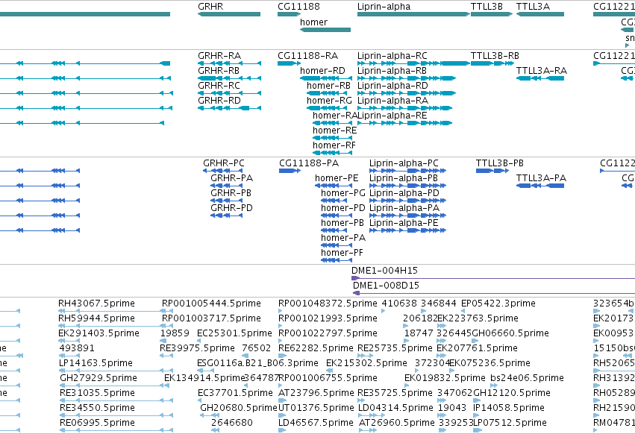This screenshot has height=434, width=635.
Task: Click the Liprin-alpha-RE transcript
Action: (404, 123)
